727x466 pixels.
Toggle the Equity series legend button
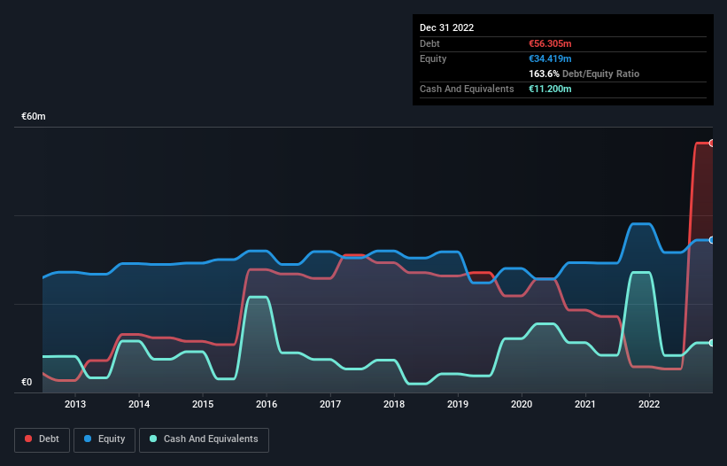click(x=104, y=439)
